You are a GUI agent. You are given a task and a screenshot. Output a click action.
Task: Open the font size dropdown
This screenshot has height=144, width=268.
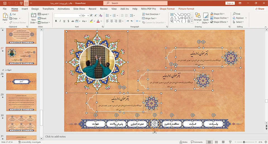[88, 16]
